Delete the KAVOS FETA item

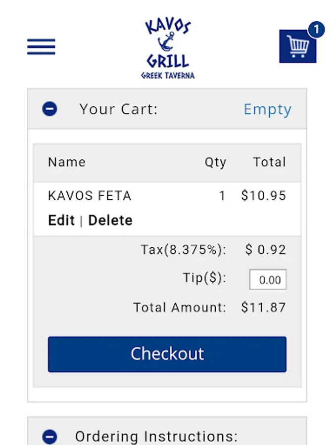pos(110,220)
